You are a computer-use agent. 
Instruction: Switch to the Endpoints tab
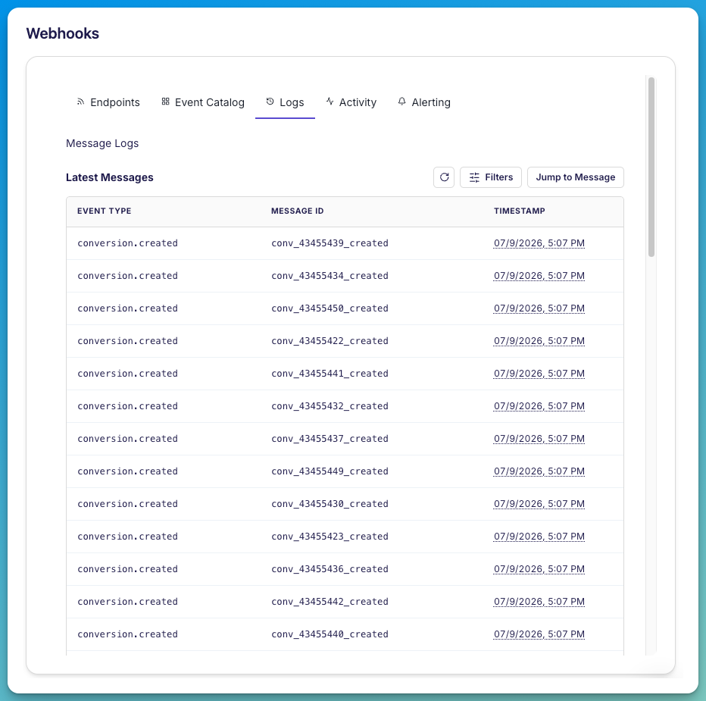(108, 102)
